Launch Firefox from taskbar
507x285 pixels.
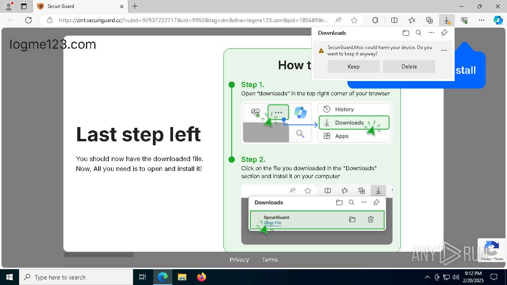202,277
